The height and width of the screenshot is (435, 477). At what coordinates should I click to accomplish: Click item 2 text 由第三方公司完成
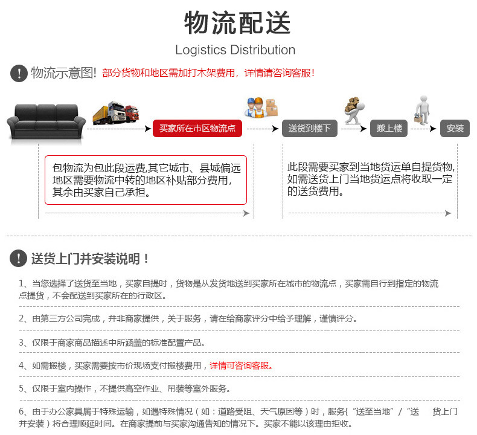pyautogui.click(x=188, y=319)
